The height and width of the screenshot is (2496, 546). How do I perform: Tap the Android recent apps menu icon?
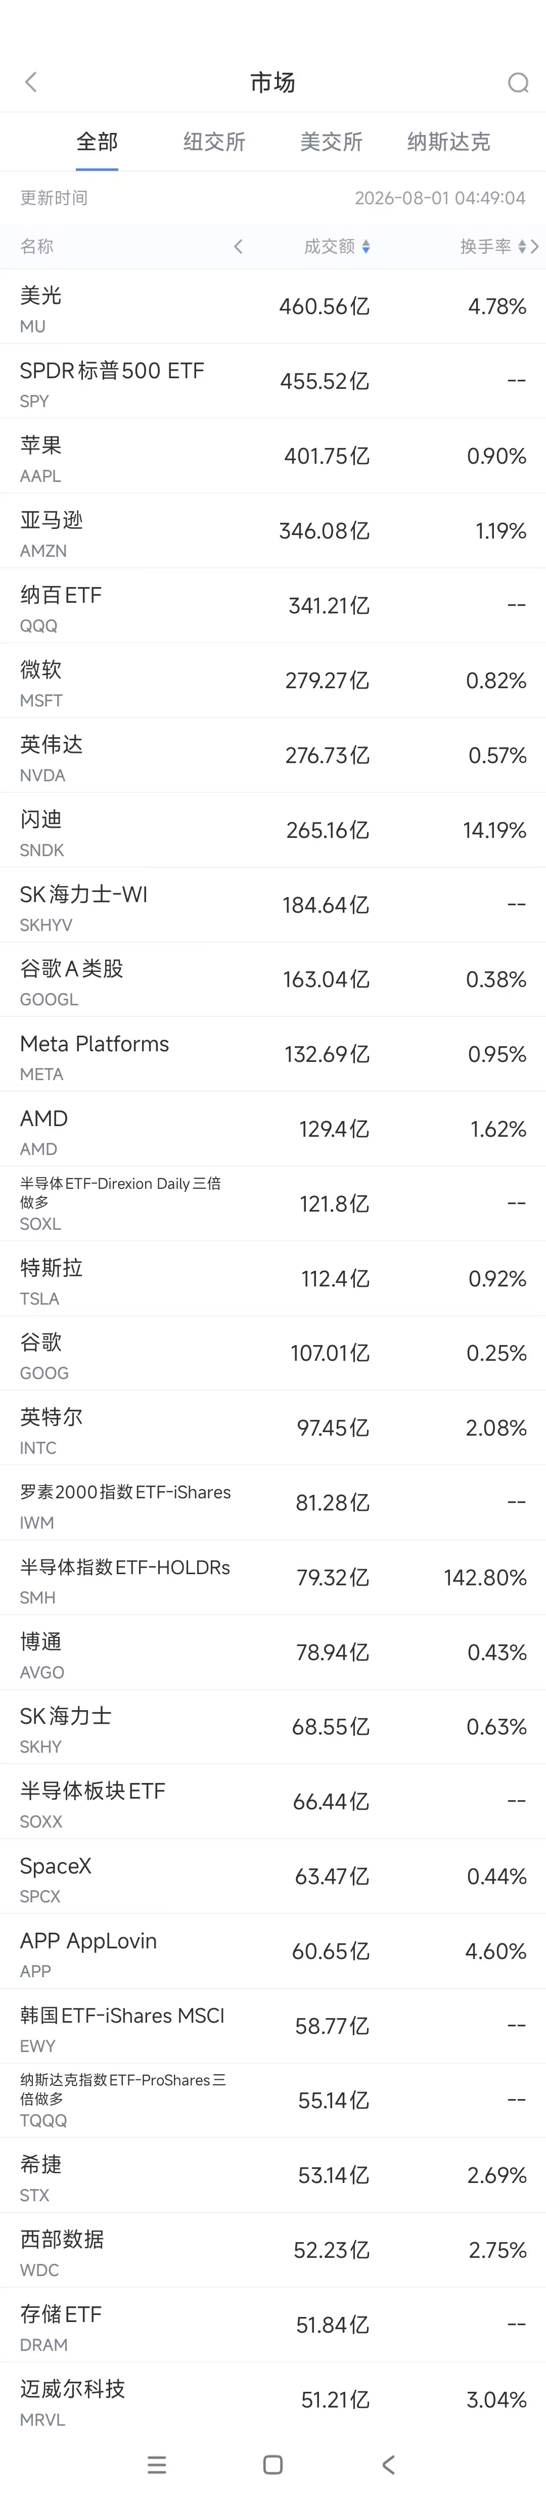point(157,2464)
